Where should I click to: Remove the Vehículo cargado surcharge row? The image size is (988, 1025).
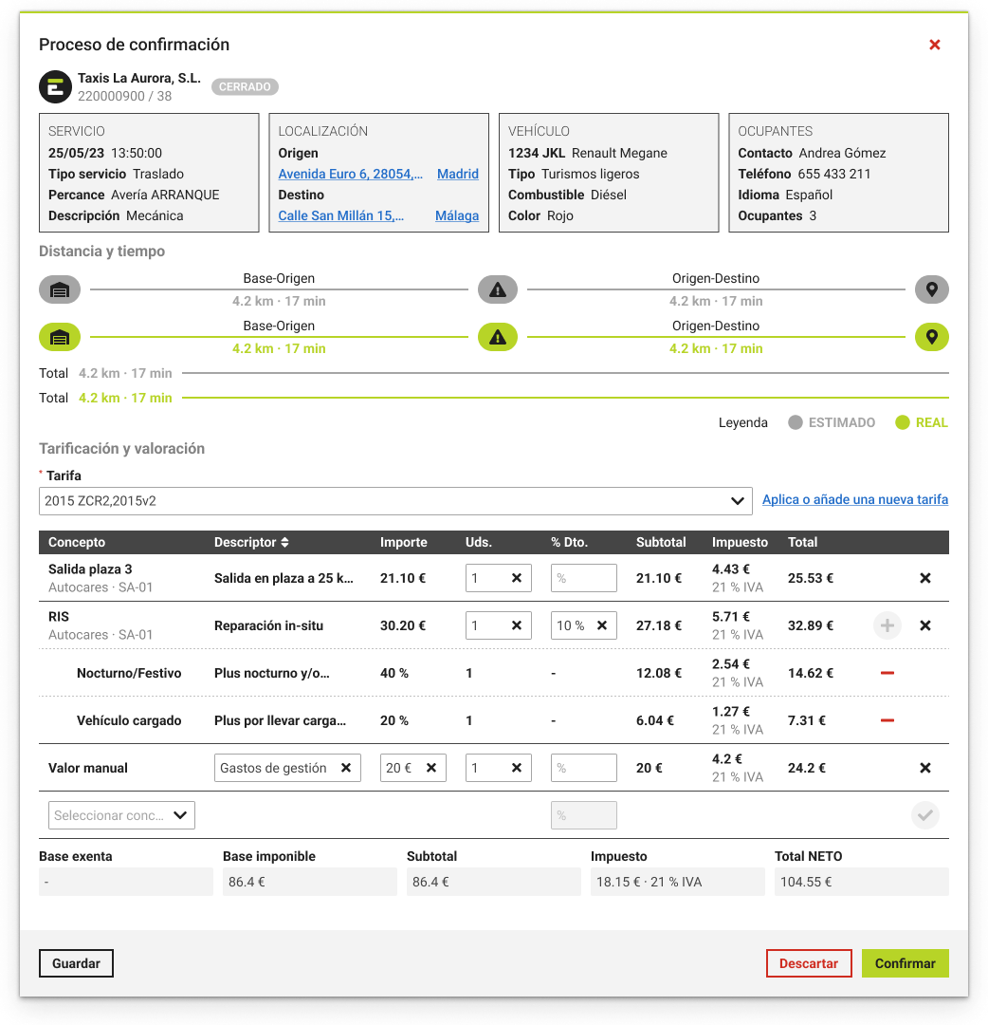[887, 720]
